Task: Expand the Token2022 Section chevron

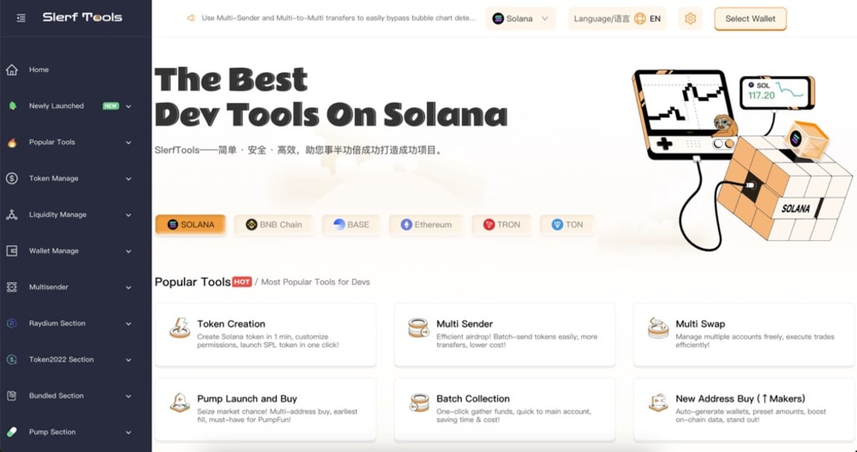Action: (128, 360)
